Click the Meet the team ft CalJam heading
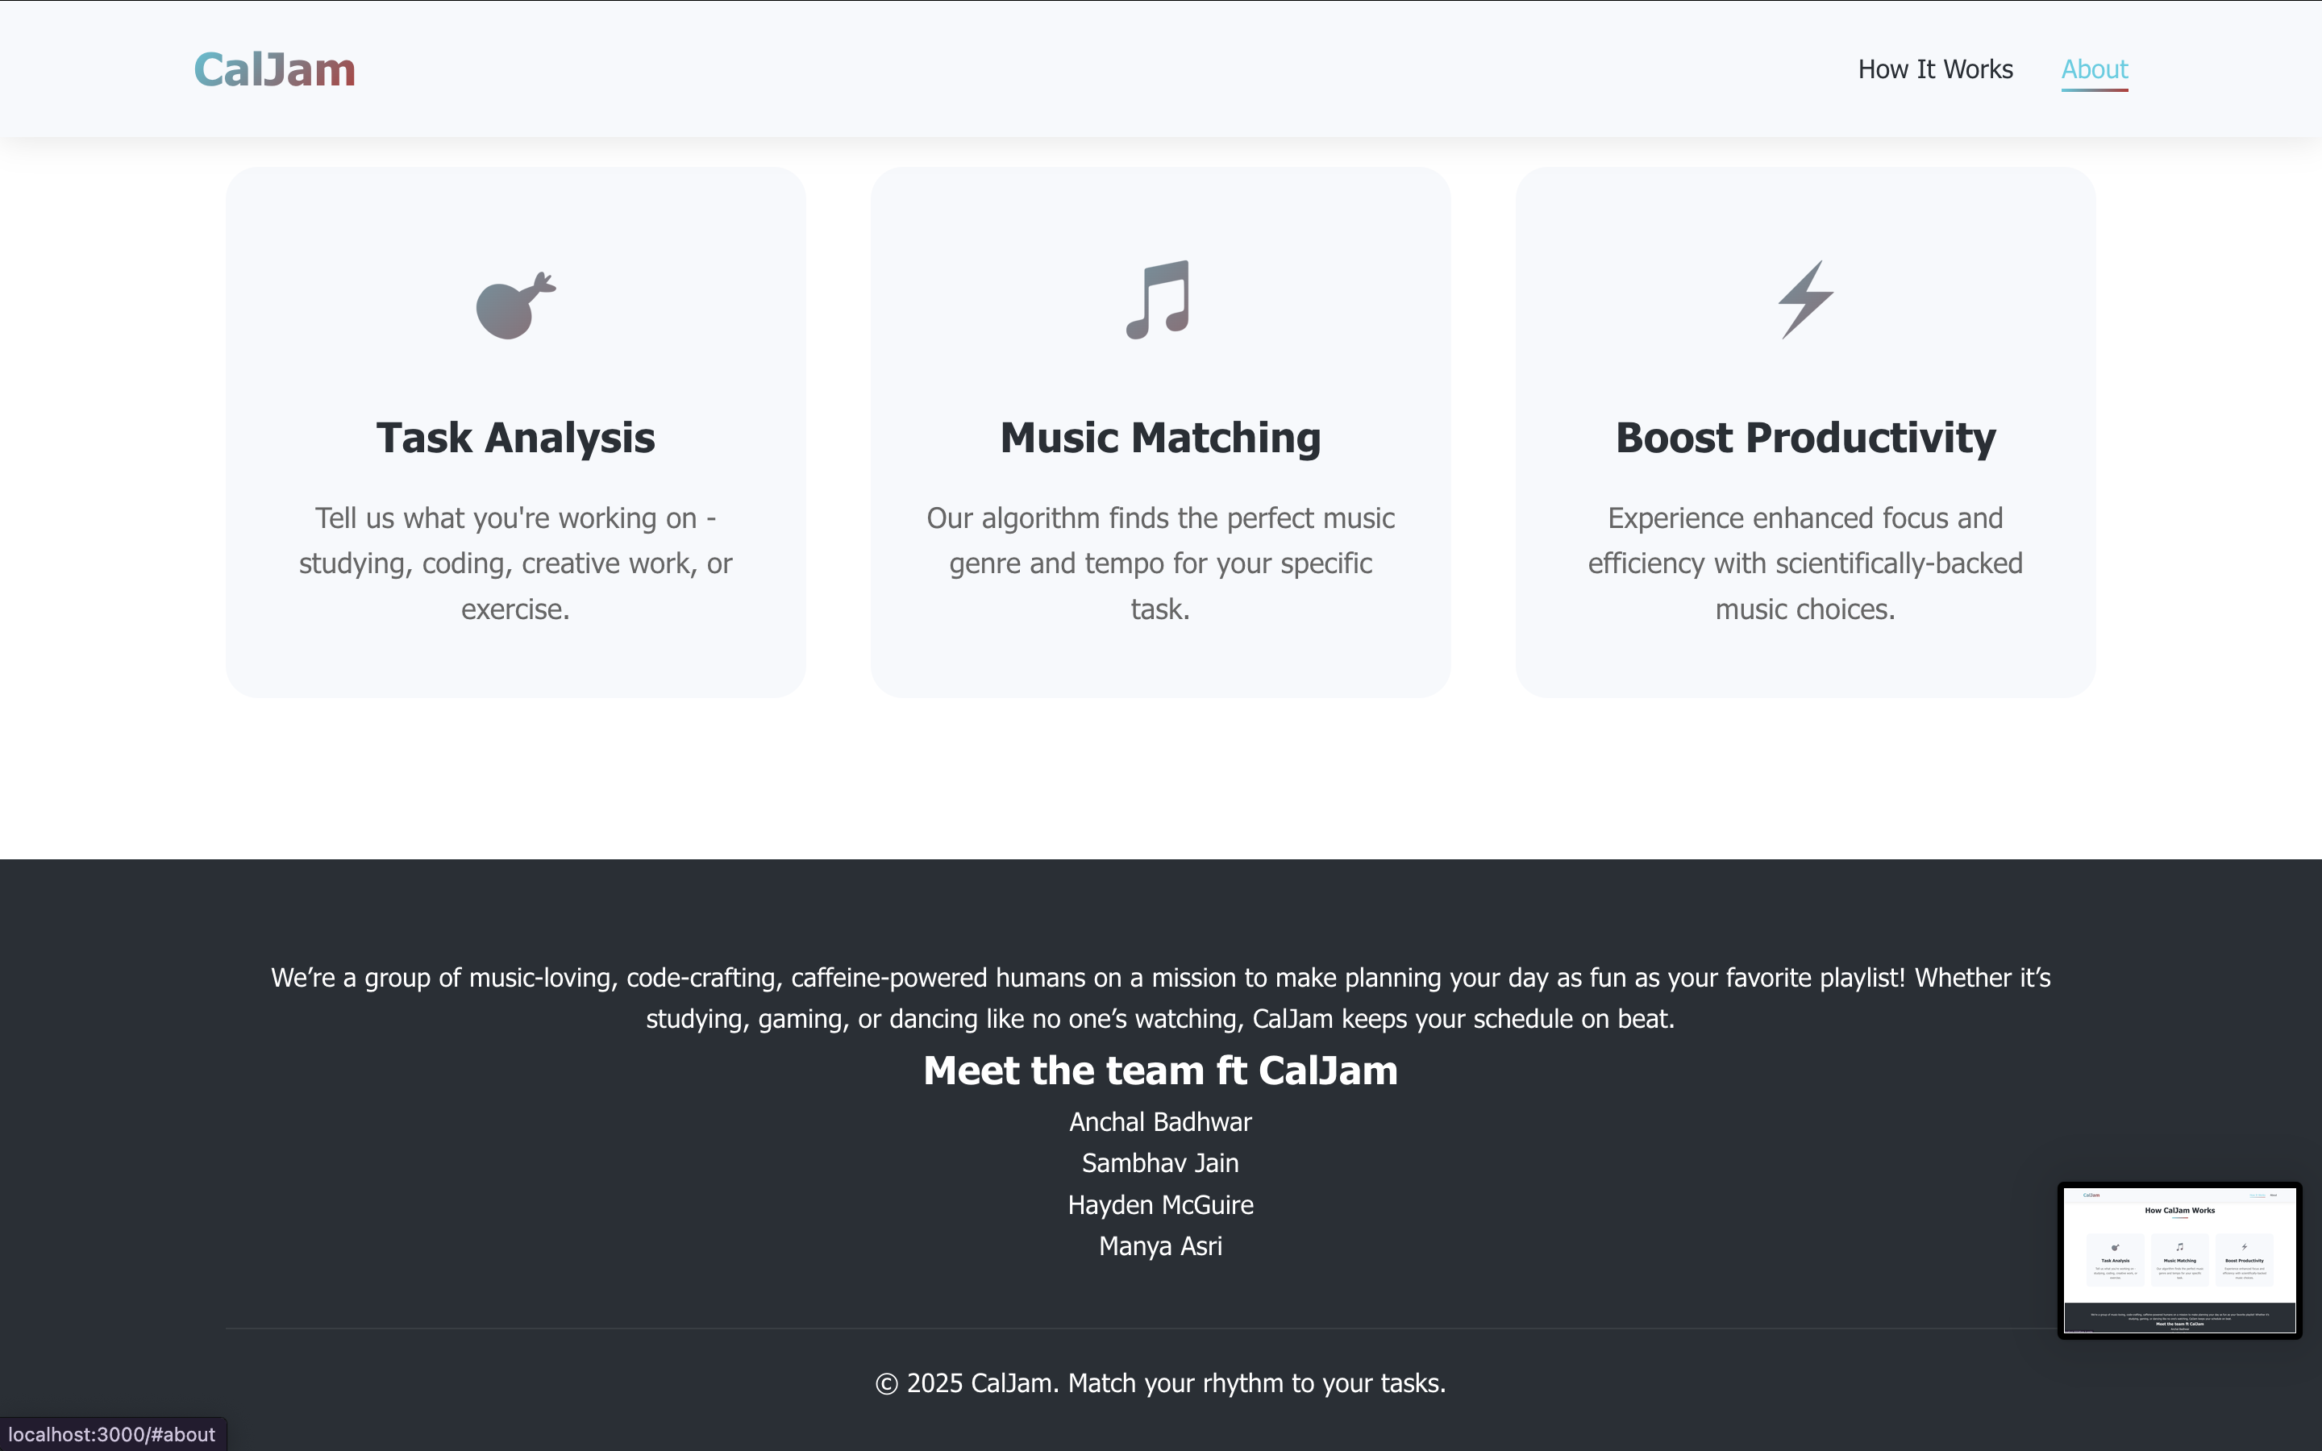This screenshot has height=1451, width=2322. coord(1160,1070)
